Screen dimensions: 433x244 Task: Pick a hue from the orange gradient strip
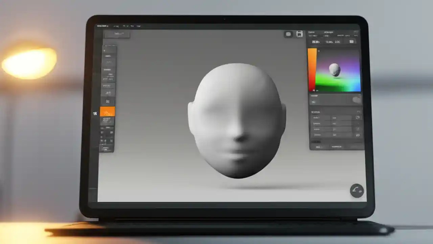pyautogui.click(x=312, y=68)
